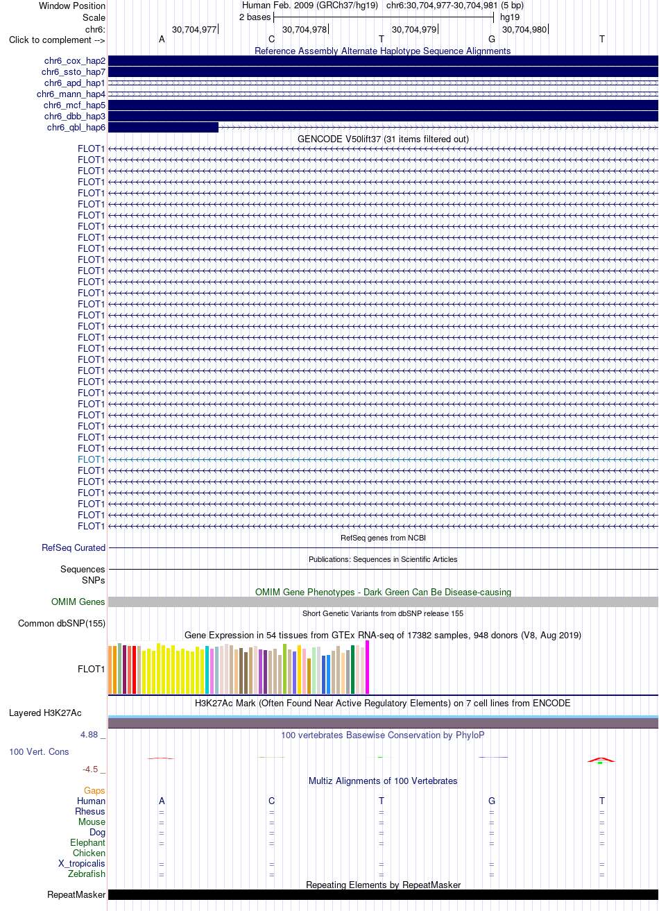This screenshot has height=911, width=659.
Task: Select the OMIM Genes track label
Action: (x=78, y=602)
